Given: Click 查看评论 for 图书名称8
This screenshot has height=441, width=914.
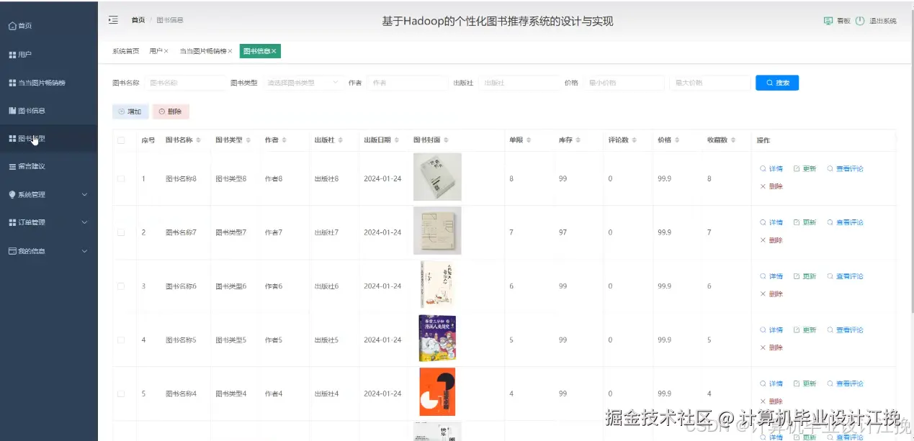Looking at the screenshot, I should pyautogui.click(x=845, y=169).
